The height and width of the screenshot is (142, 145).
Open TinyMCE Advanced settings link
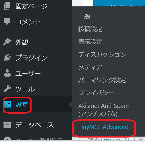[x=103, y=127]
